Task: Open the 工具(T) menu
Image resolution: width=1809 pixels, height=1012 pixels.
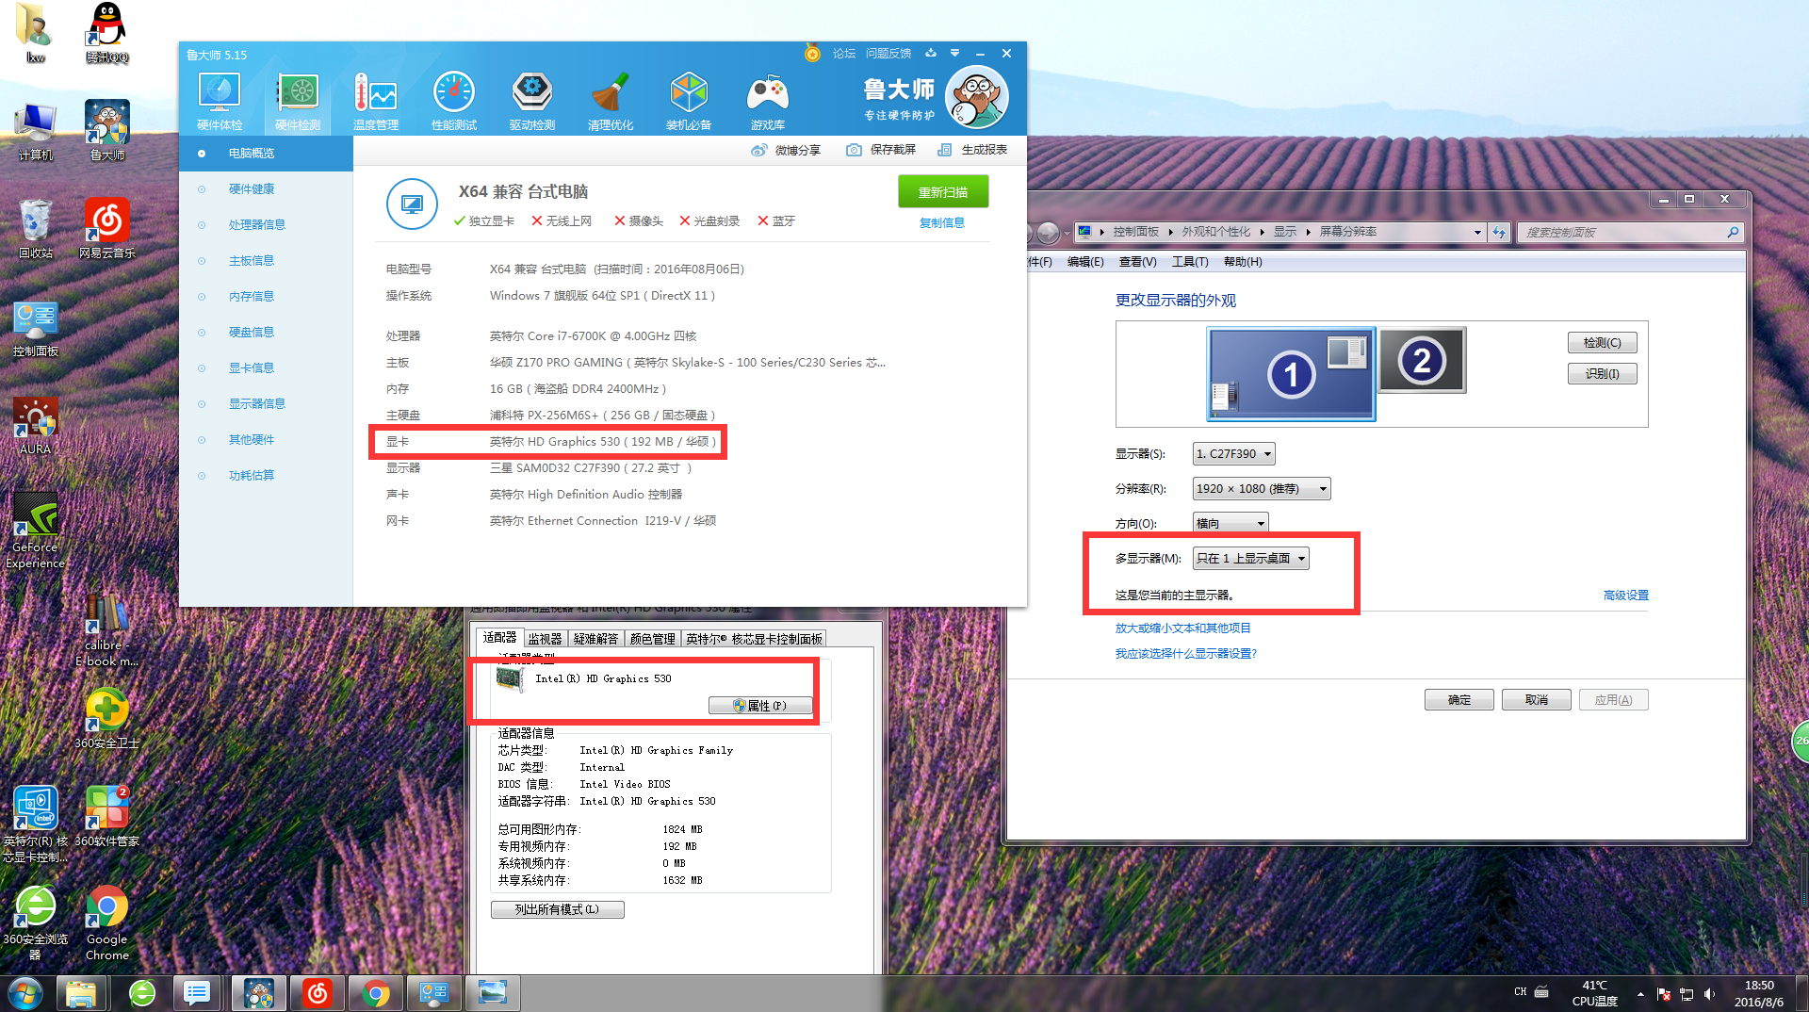Action: [1189, 262]
